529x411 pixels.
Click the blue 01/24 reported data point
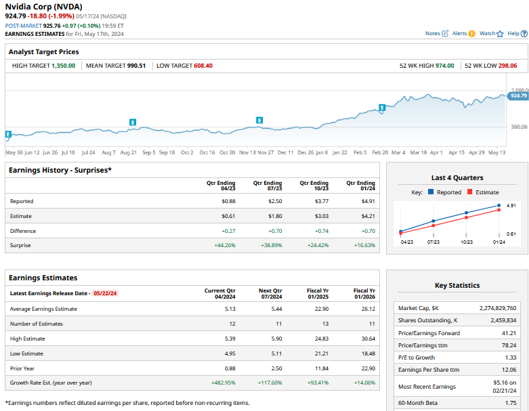tap(499, 205)
